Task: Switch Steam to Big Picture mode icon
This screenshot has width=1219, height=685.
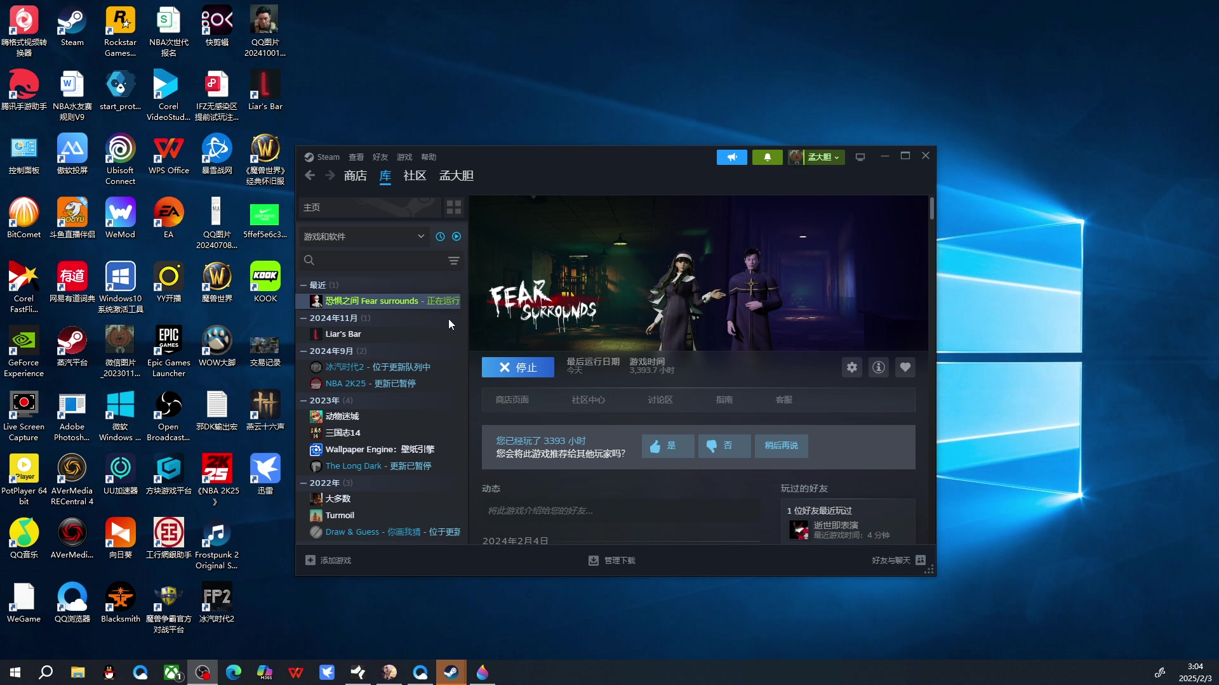Action: coord(860,157)
